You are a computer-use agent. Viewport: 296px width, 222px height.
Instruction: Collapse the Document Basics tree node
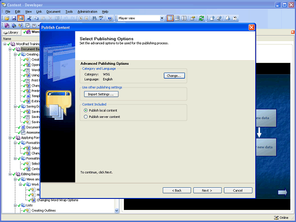(10, 49)
